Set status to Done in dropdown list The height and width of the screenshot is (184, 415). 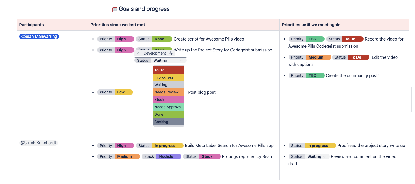click(x=168, y=114)
